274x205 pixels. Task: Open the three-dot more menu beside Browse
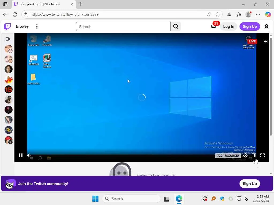37,26
